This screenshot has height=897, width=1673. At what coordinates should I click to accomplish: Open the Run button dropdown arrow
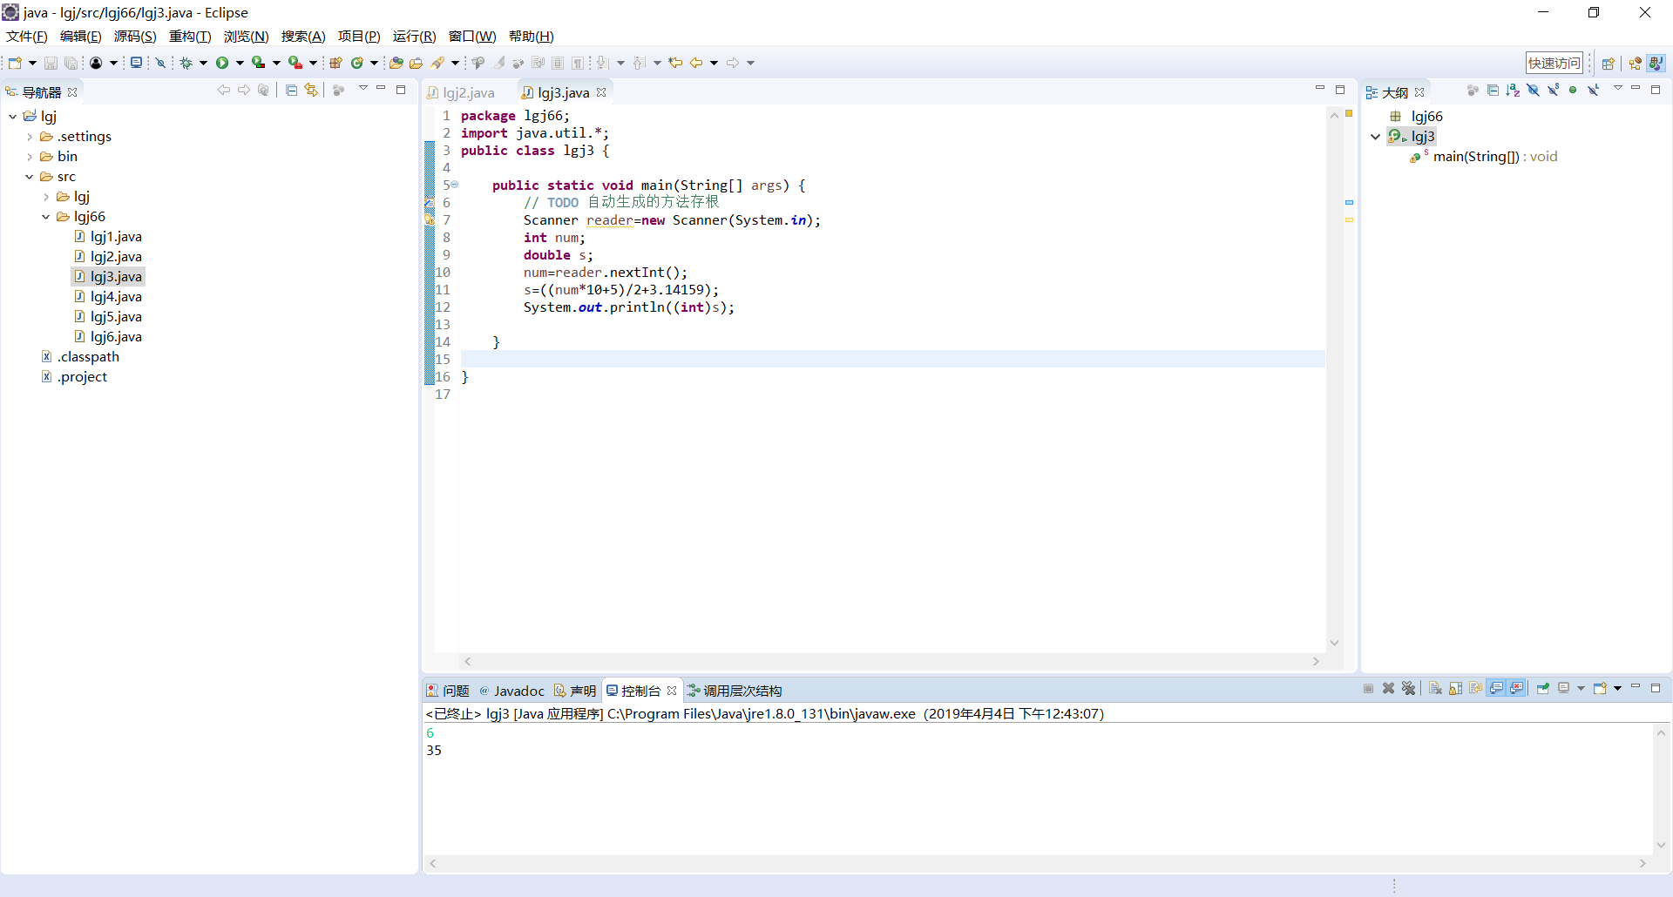pos(240,63)
